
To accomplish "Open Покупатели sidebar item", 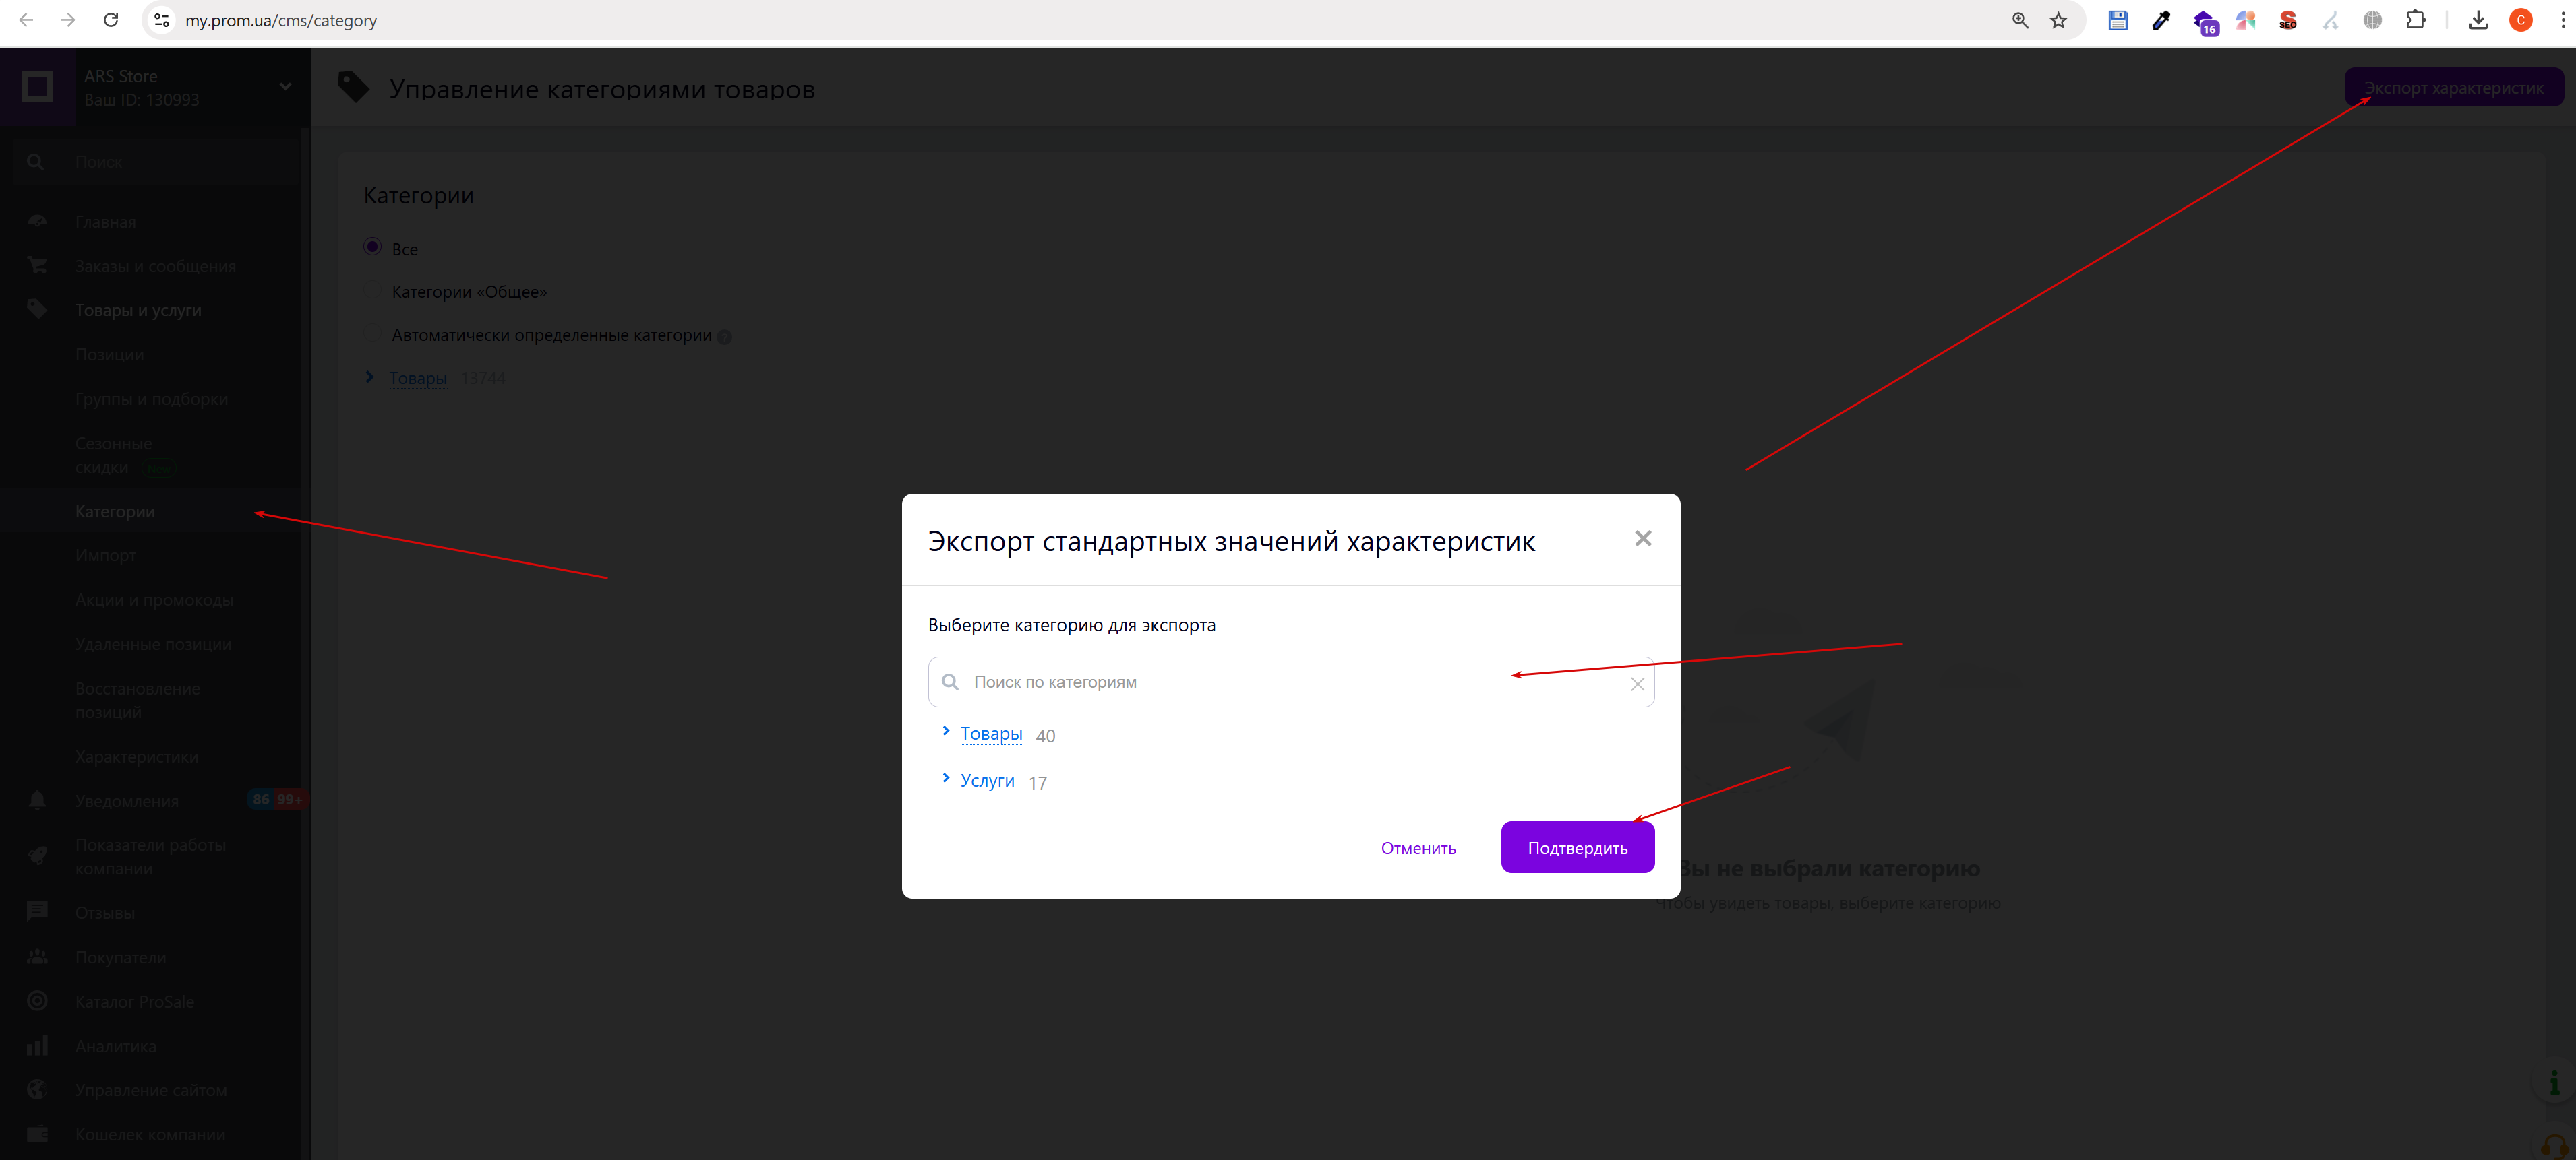I will tap(120, 957).
